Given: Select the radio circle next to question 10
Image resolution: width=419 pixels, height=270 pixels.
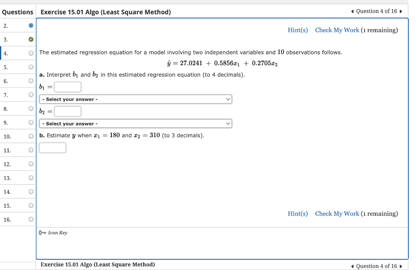Looking at the screenshot, I should coord(31,136).
